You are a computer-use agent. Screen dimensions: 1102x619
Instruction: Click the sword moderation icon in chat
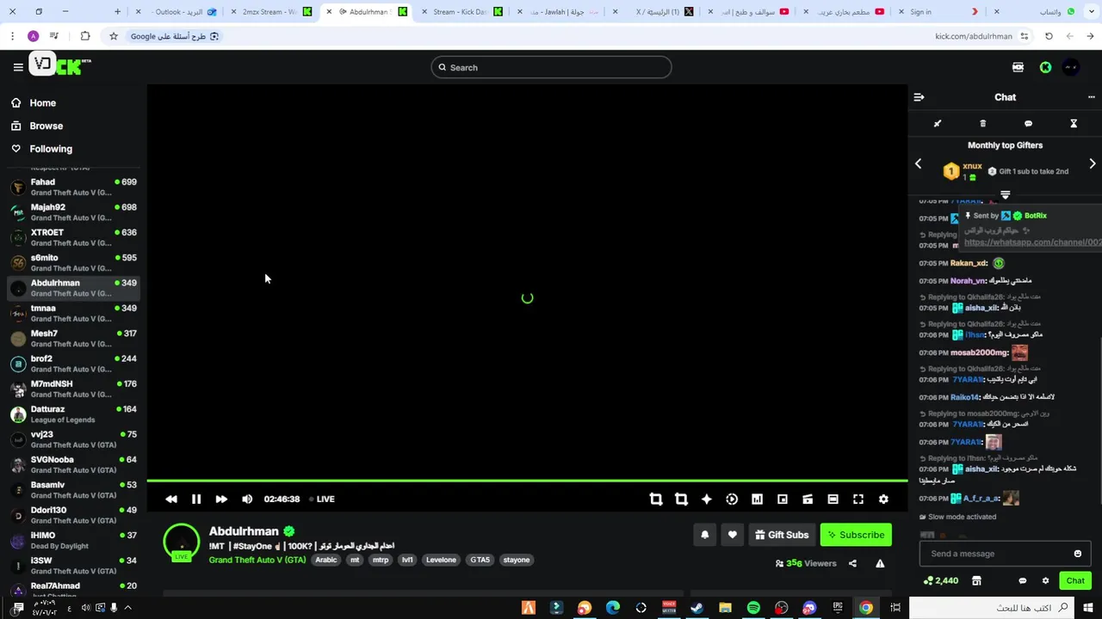[x=938, y=124]
